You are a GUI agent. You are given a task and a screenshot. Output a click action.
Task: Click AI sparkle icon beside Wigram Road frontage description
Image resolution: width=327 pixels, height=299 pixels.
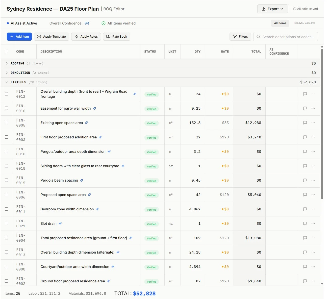tap(135, 94)
